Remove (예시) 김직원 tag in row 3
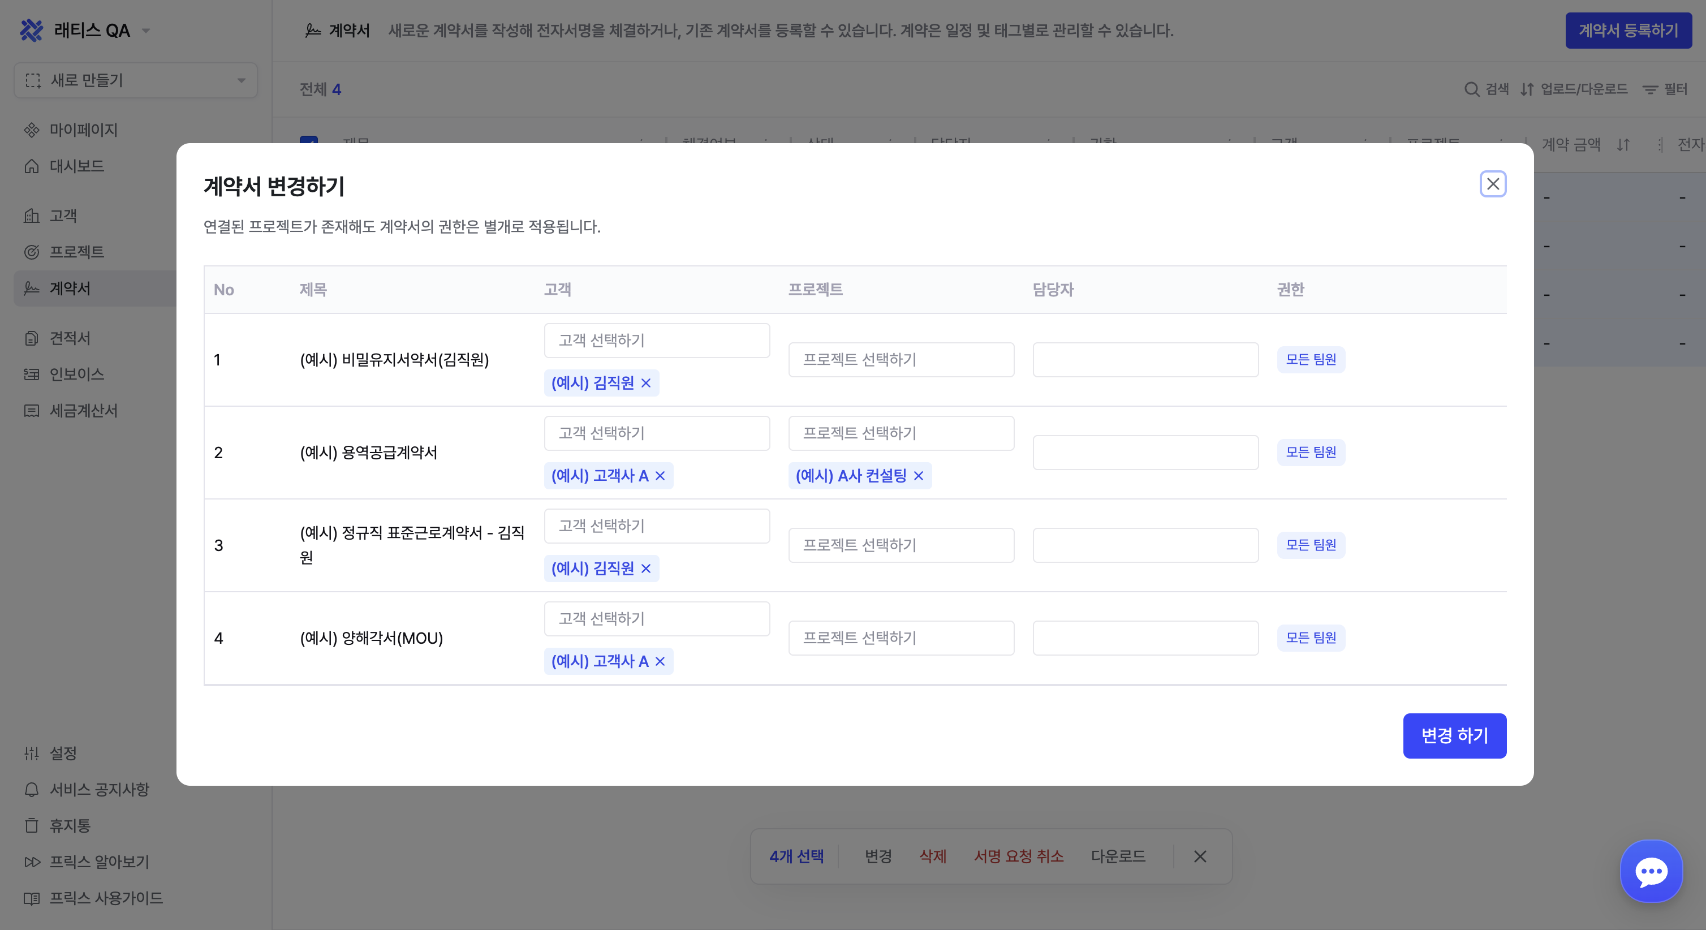The image size is (1706, 930). pyautogui.click(x=646, y=569)
